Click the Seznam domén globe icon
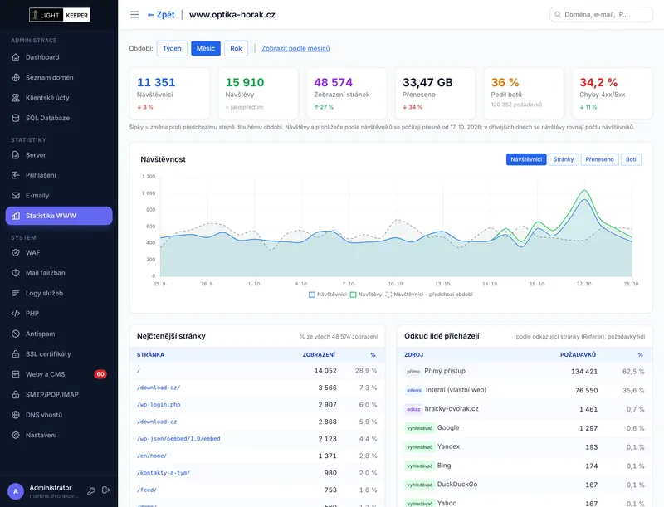 (x=16, y=77)
